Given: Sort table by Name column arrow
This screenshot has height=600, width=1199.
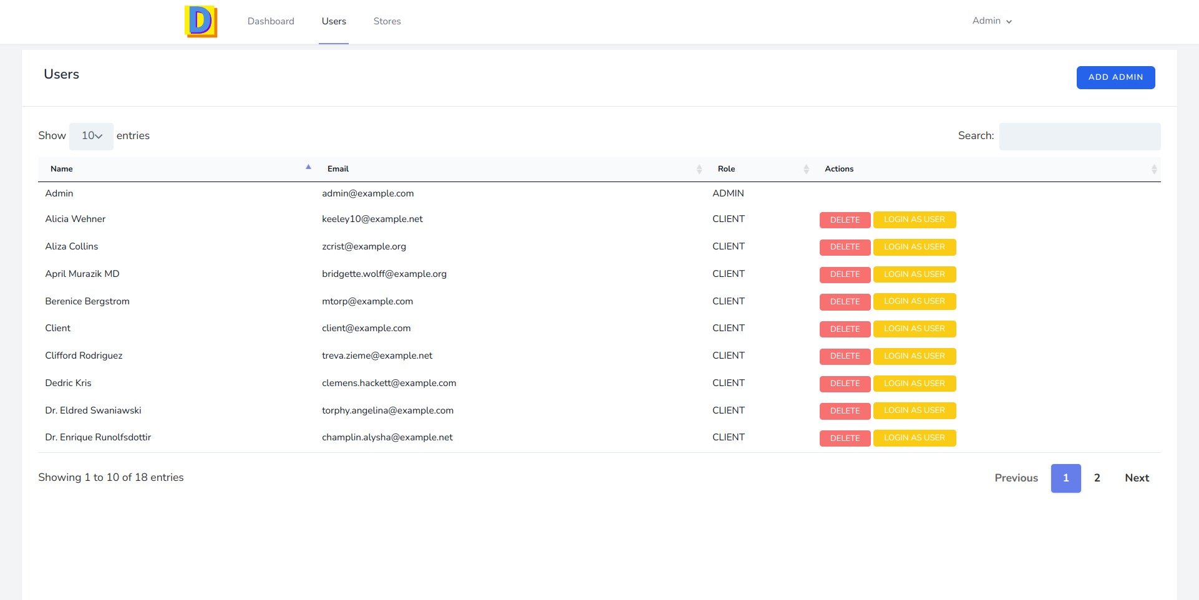Looking at the screenshot, I should 308,167.
